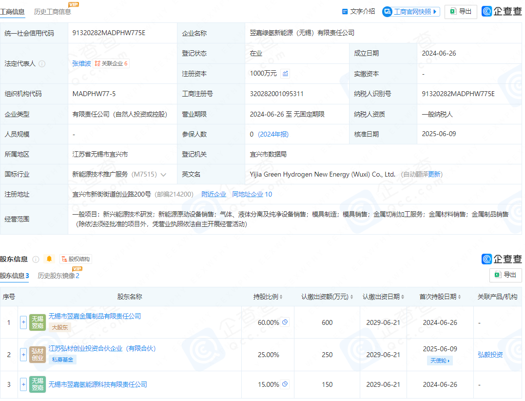
Task: Click 宜兴市数据局 registration authority text
Action: pos(268,155)
